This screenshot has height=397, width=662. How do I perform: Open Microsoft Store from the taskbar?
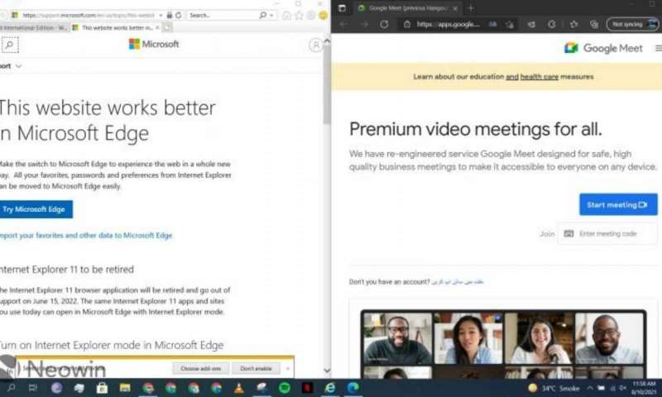pyautogui.click(x=102, y=388)
